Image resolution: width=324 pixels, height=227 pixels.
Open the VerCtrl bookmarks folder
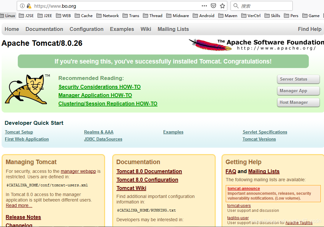(x=251, y=16)
